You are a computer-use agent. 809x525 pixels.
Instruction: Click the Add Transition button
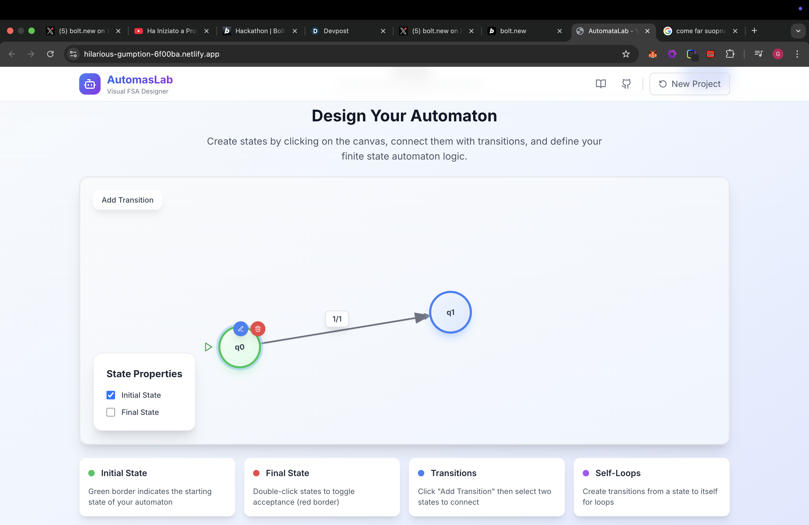pyautogui.click(x=127, y=200)
